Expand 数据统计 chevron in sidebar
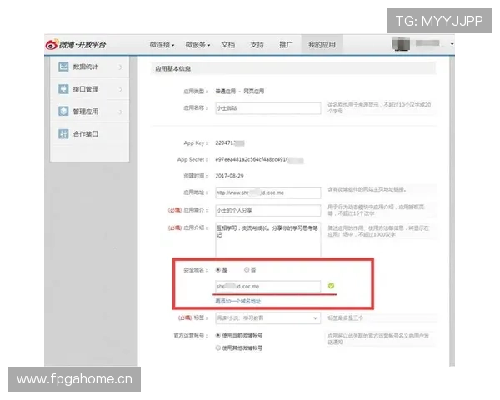 (121, 67)
